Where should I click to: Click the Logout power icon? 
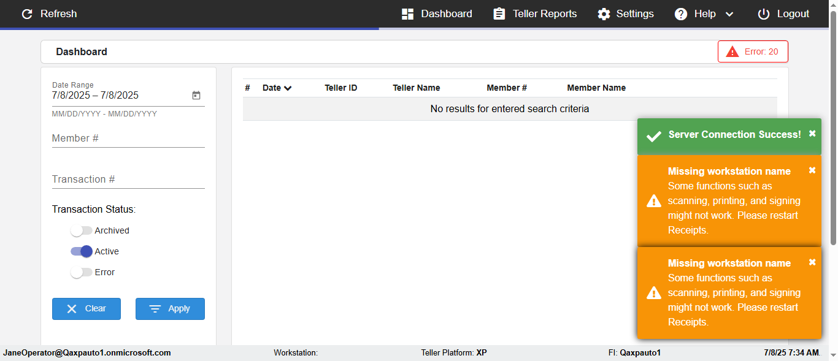(x=764, y=14)
